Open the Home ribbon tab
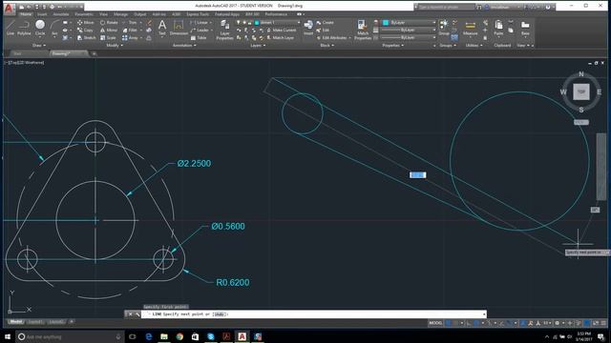 [x=26, y=14]
